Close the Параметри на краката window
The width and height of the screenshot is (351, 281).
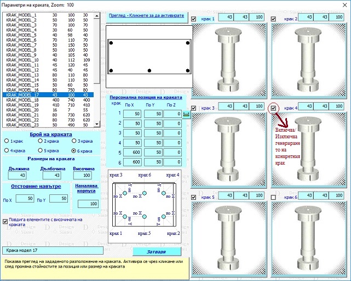[x=345, y=5]
